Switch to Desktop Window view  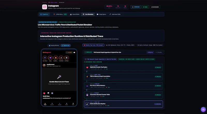coord(54,46)
